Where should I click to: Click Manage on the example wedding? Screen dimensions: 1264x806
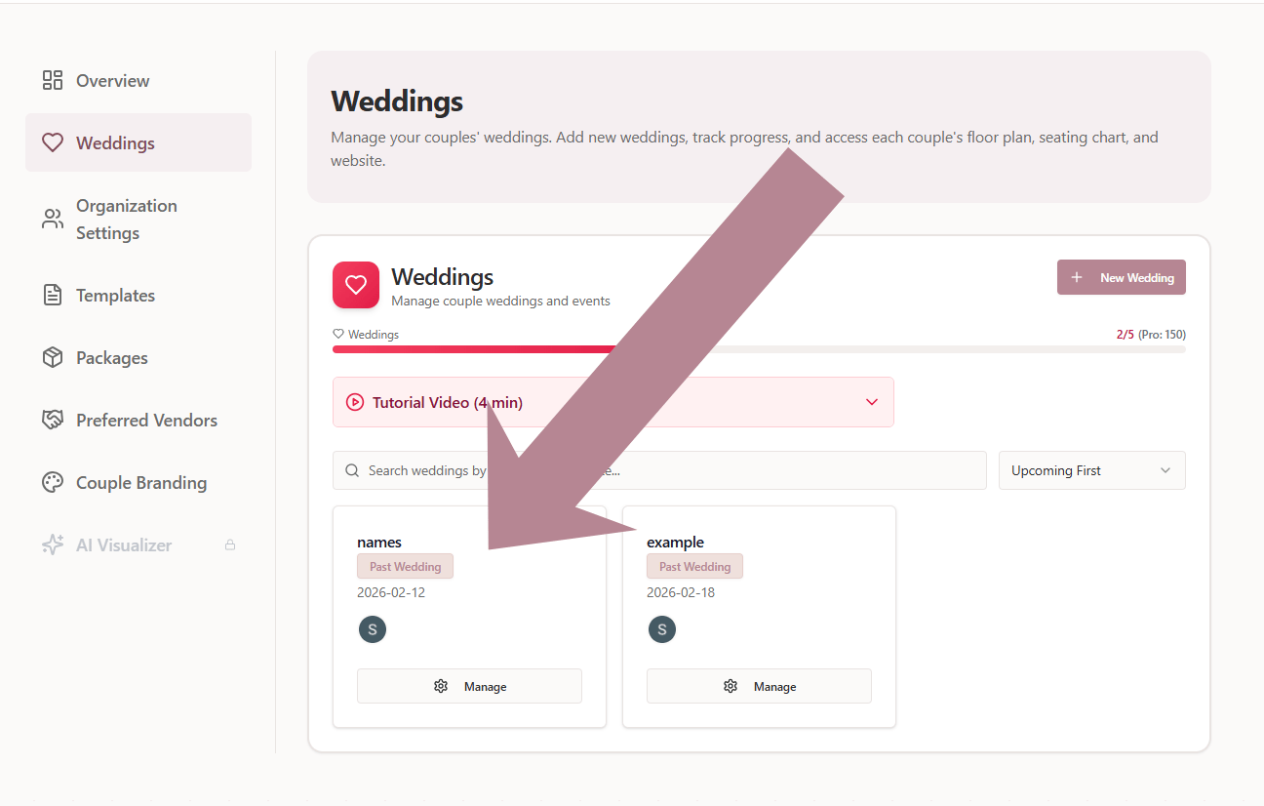[x=759, y=686]
